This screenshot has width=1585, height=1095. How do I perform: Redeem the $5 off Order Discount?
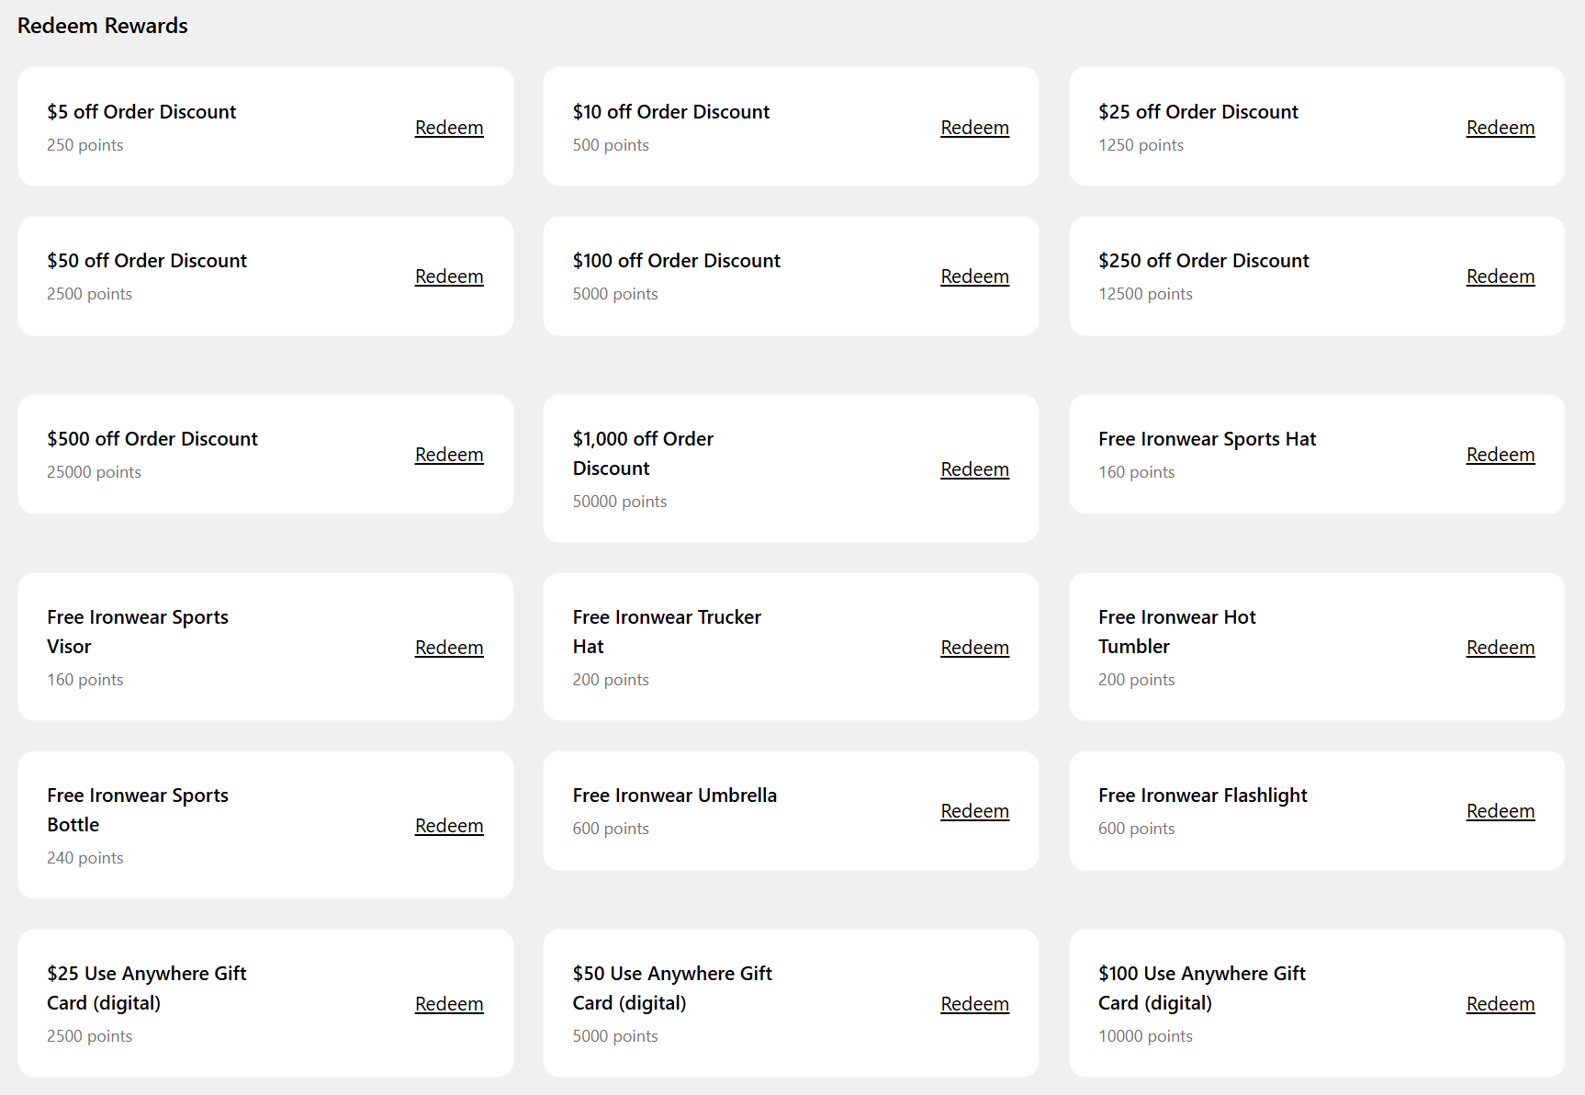(x=449, y=128)
